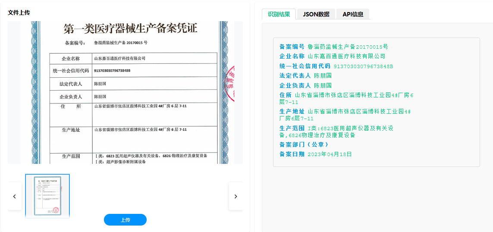The height and width of the screenshot is (232, 493).
Task: Click the 法定代表人 value 陈朋国
Action: (323, 76)
